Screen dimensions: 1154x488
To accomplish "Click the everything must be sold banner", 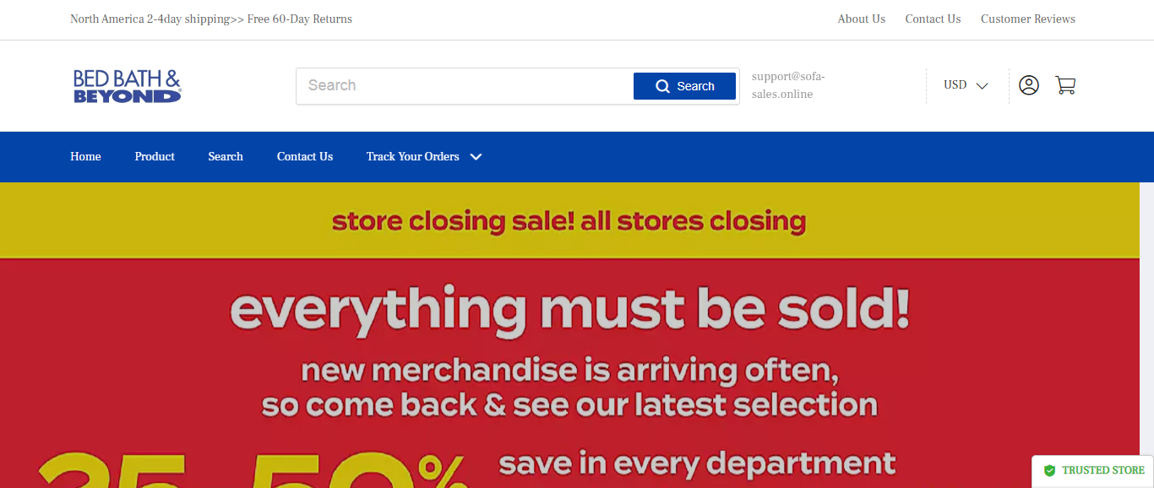I will pos(569,310).
